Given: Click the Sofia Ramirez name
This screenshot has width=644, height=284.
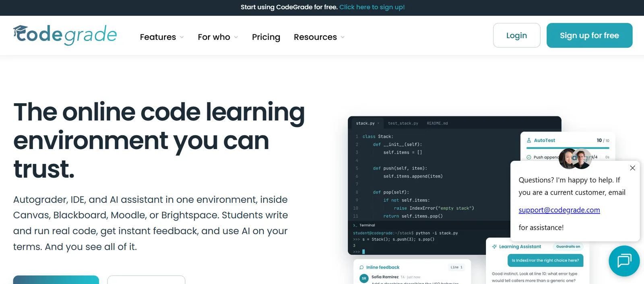Looking at the screenshot, I should [385, 277].
